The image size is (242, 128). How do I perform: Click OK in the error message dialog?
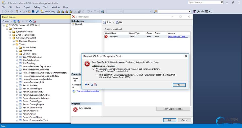click(x=179, y=85)
